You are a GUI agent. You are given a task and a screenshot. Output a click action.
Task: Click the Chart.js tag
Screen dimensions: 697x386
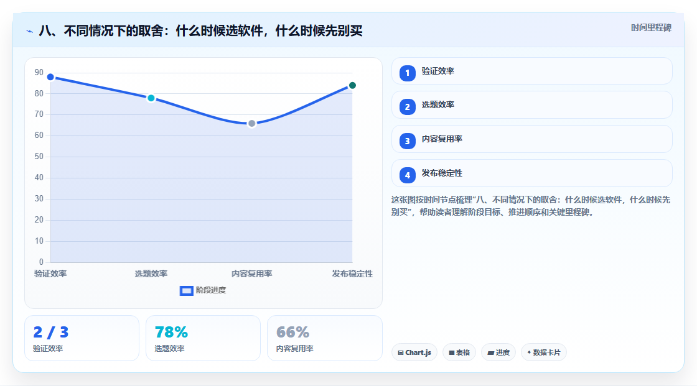click(414, 352)
